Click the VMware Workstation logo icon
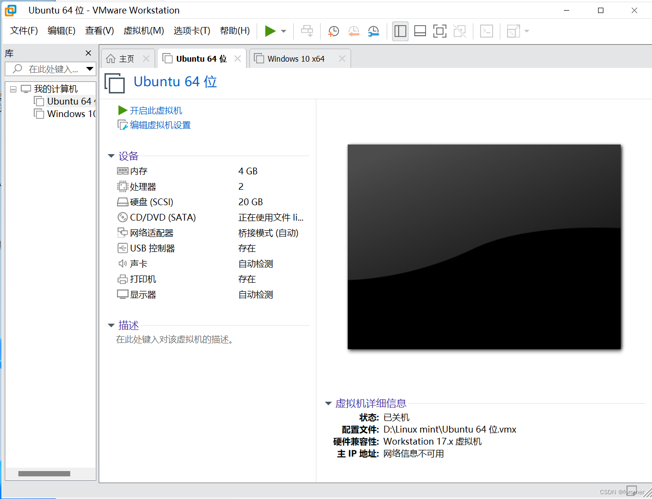The height and width of the screenshot is (499, 652). click(10, 10)
